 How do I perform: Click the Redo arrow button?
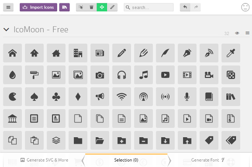tap(195, 7)
